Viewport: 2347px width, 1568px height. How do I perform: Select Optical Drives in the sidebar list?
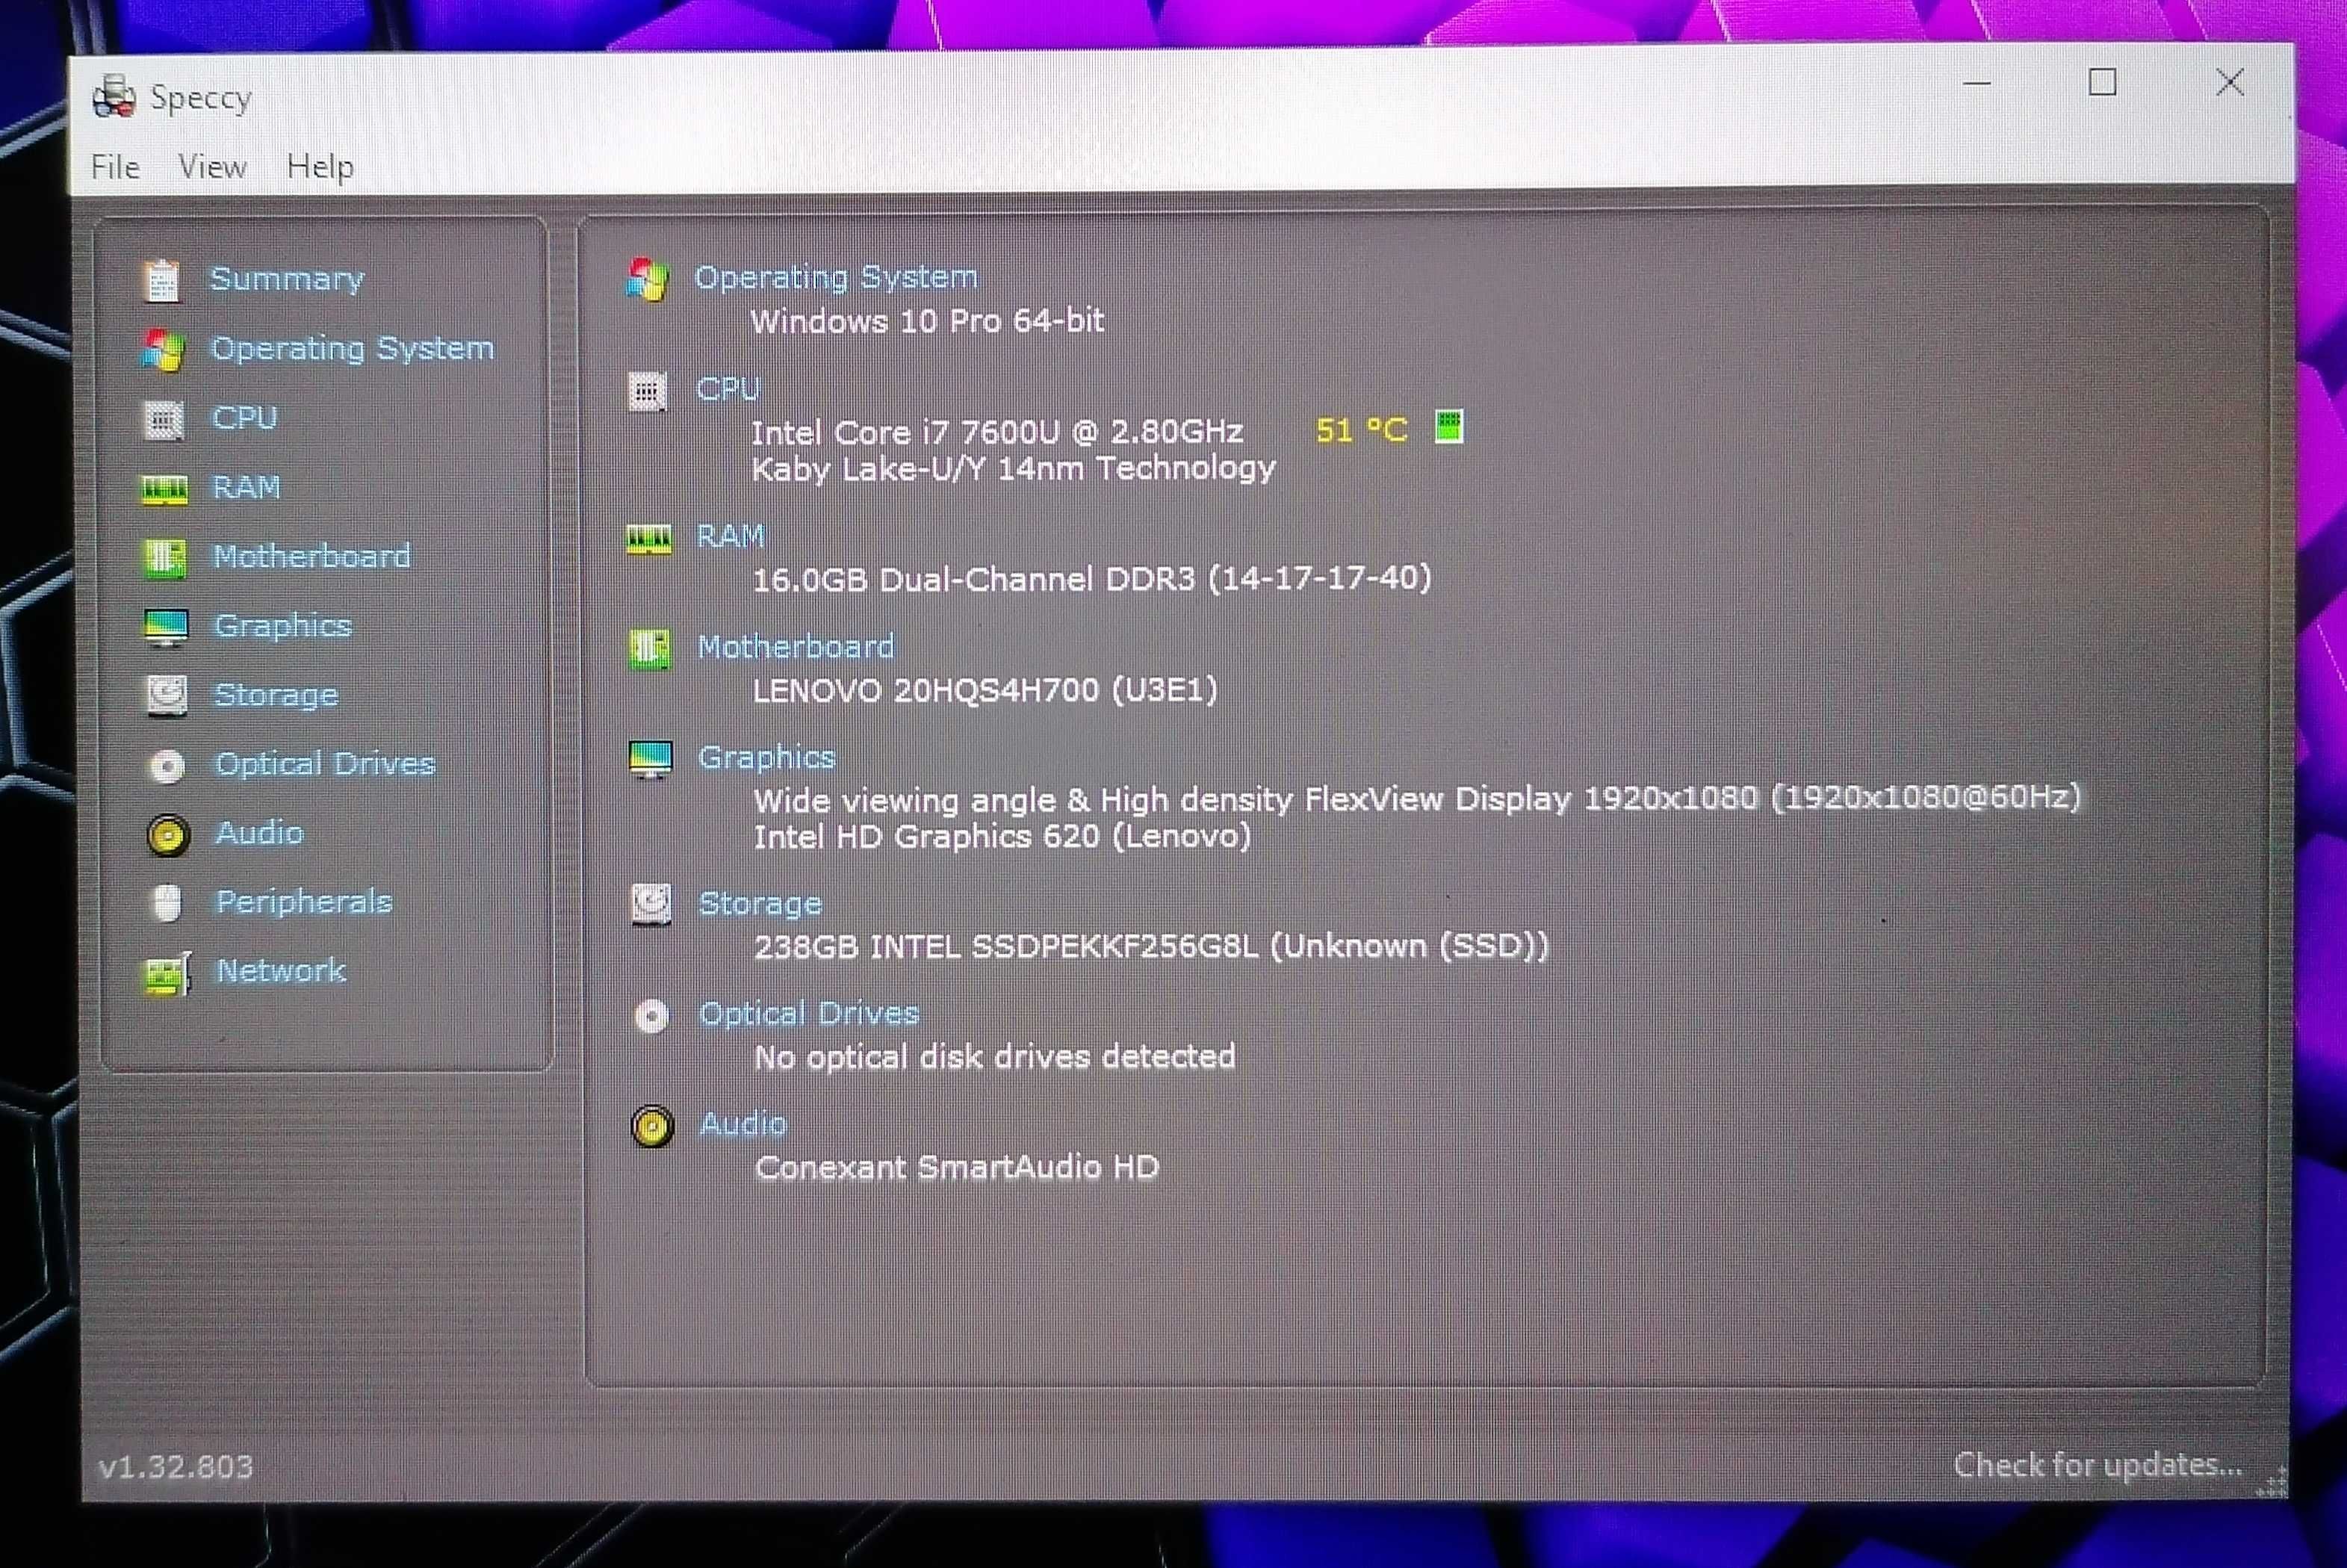point(325,764)
